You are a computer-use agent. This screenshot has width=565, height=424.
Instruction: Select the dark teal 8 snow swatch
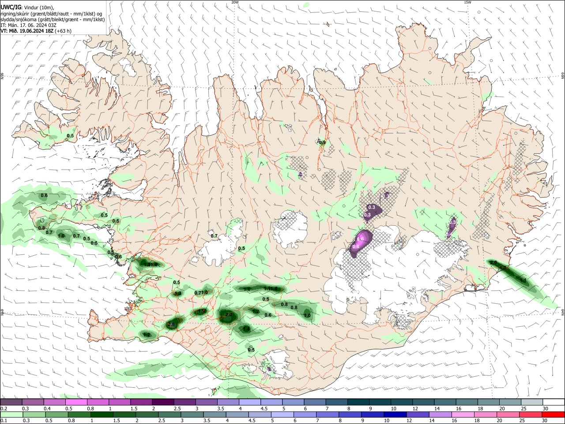pos(358,402)
